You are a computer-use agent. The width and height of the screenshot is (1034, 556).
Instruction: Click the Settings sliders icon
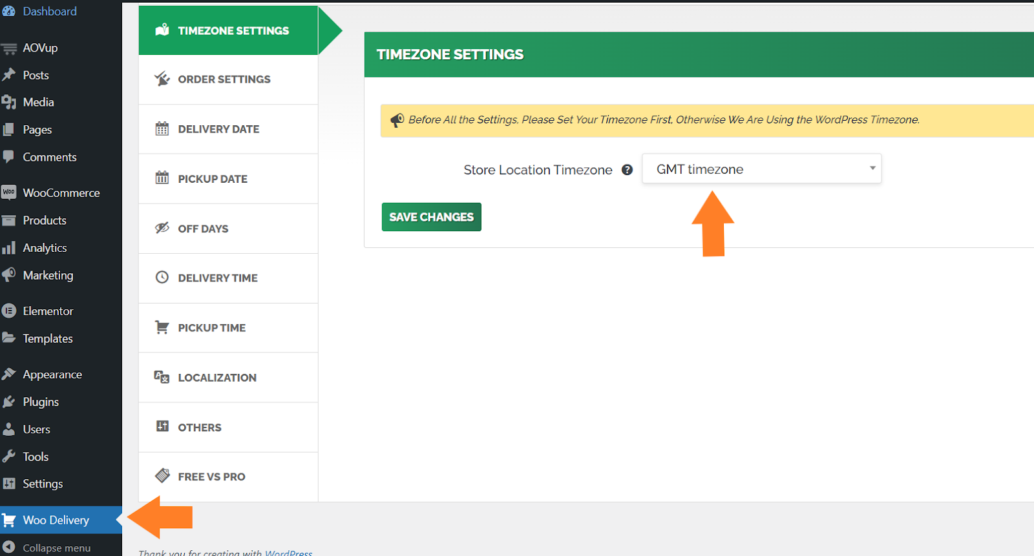8,484
